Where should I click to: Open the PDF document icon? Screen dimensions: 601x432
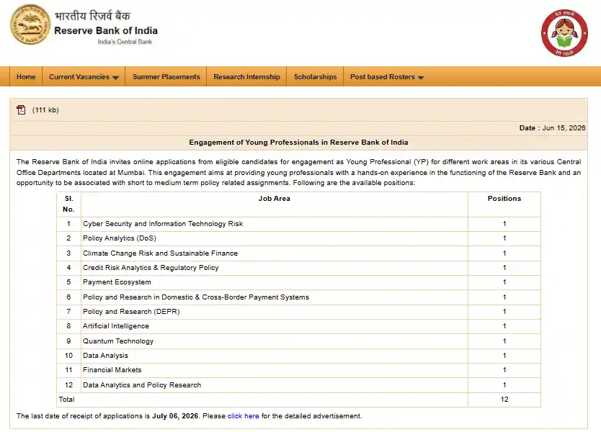click(21, 110)
